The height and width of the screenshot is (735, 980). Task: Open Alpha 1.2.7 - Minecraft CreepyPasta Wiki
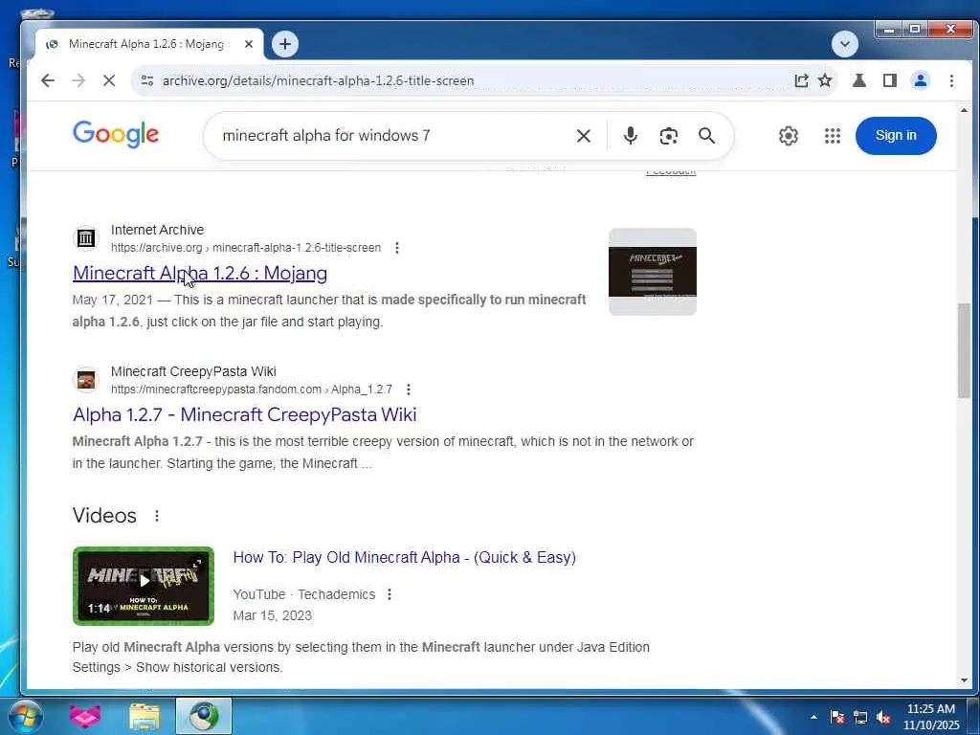click(244, 415)
